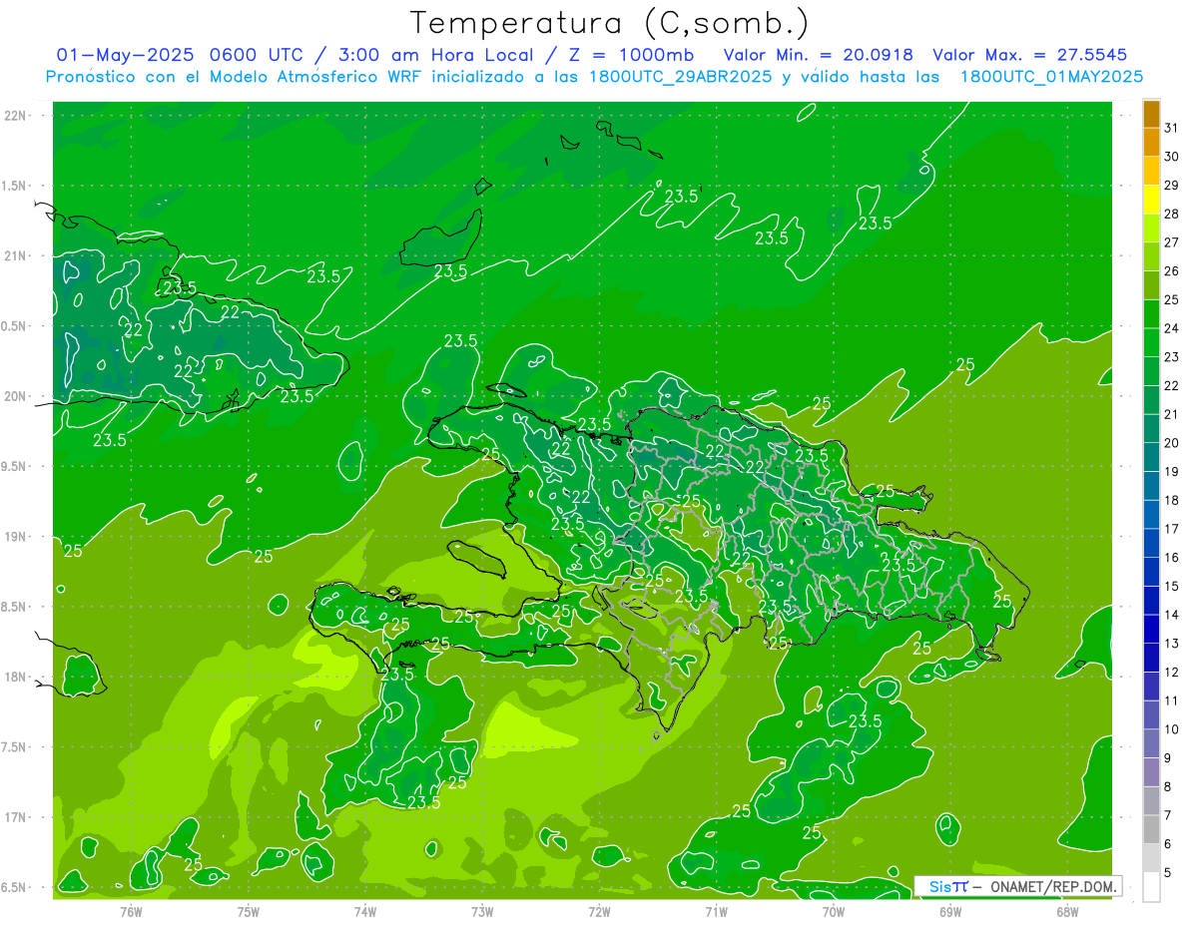Select the teal swatch between 19 and 20
The height and width of the screenshot is (925, 1198).
(1151, 457)
